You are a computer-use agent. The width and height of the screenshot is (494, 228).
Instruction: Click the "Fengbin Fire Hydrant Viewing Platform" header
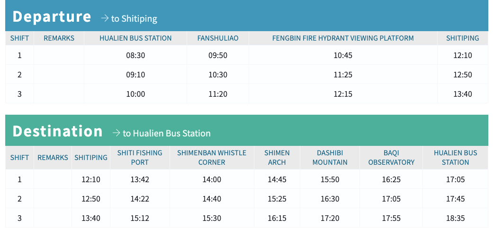[x=343, y=38]
